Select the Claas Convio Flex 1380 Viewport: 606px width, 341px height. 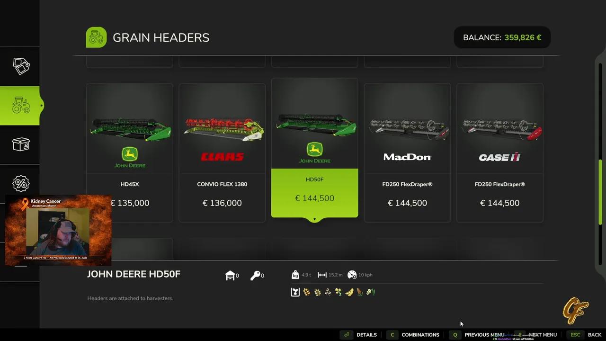pyautogui.click(x=222, y=153)
